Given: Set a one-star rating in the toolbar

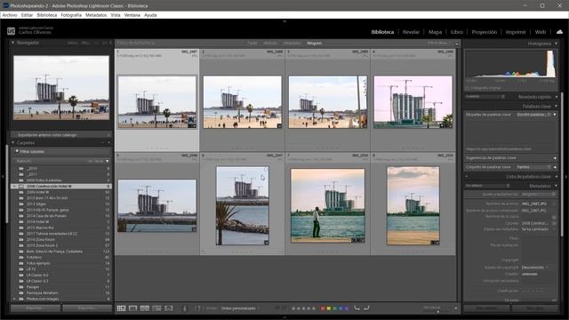Looking at the screenshot, I should (293, 308).
